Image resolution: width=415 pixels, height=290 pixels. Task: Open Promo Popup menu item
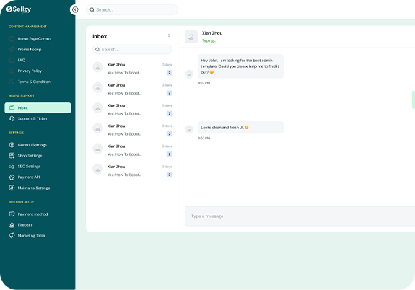coord(38,49)
